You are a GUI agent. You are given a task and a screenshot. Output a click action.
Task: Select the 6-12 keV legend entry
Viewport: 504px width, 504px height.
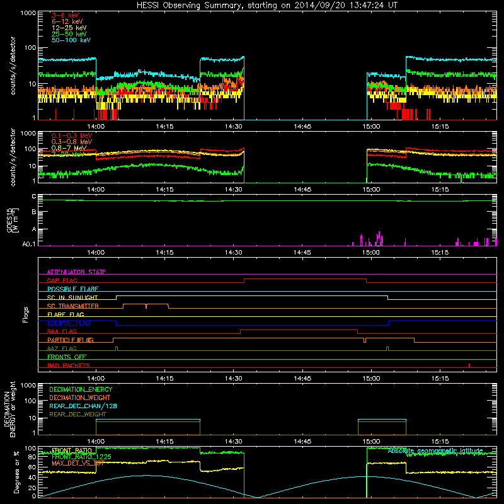[67, 21]
